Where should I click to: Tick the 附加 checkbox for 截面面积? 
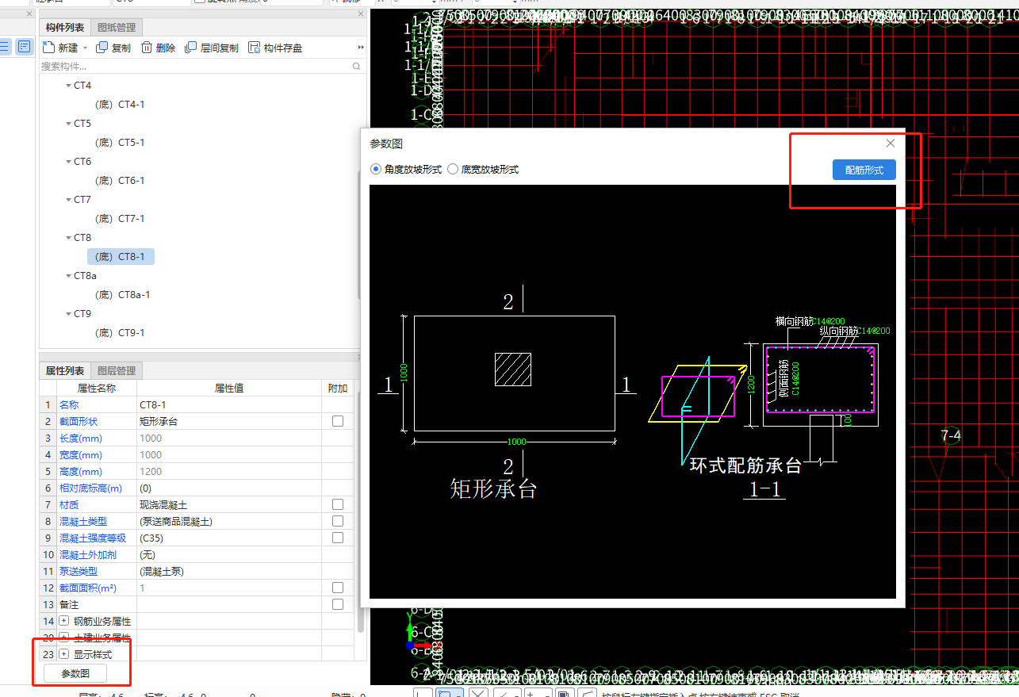pyautogui.click(x=338, y=588)
